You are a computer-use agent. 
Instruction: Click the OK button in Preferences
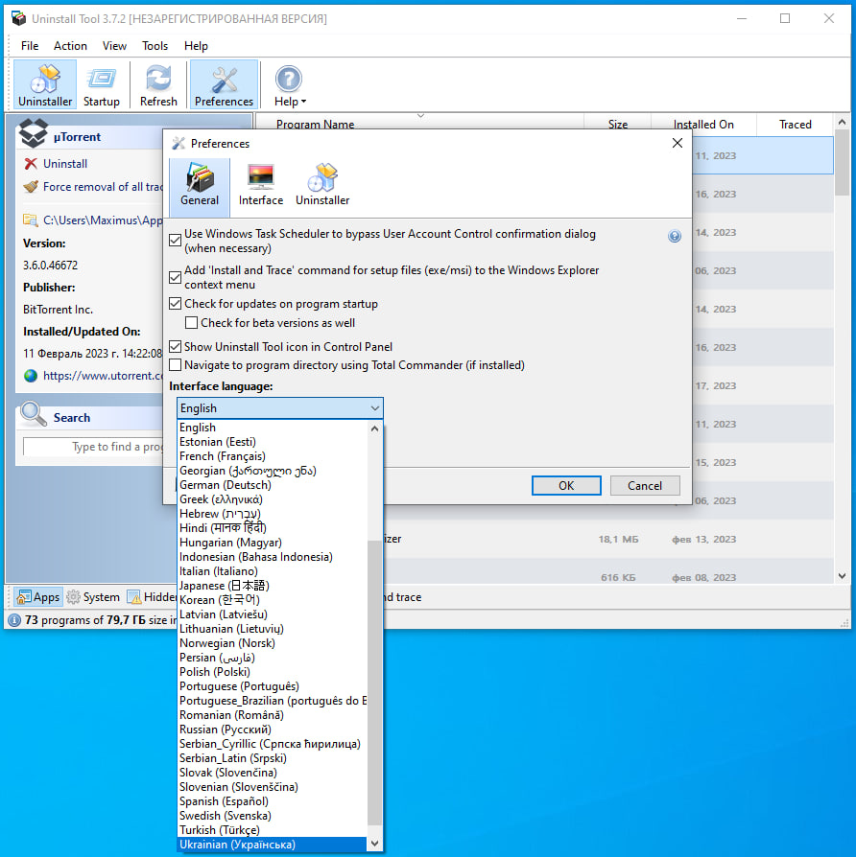coord(566,486)
